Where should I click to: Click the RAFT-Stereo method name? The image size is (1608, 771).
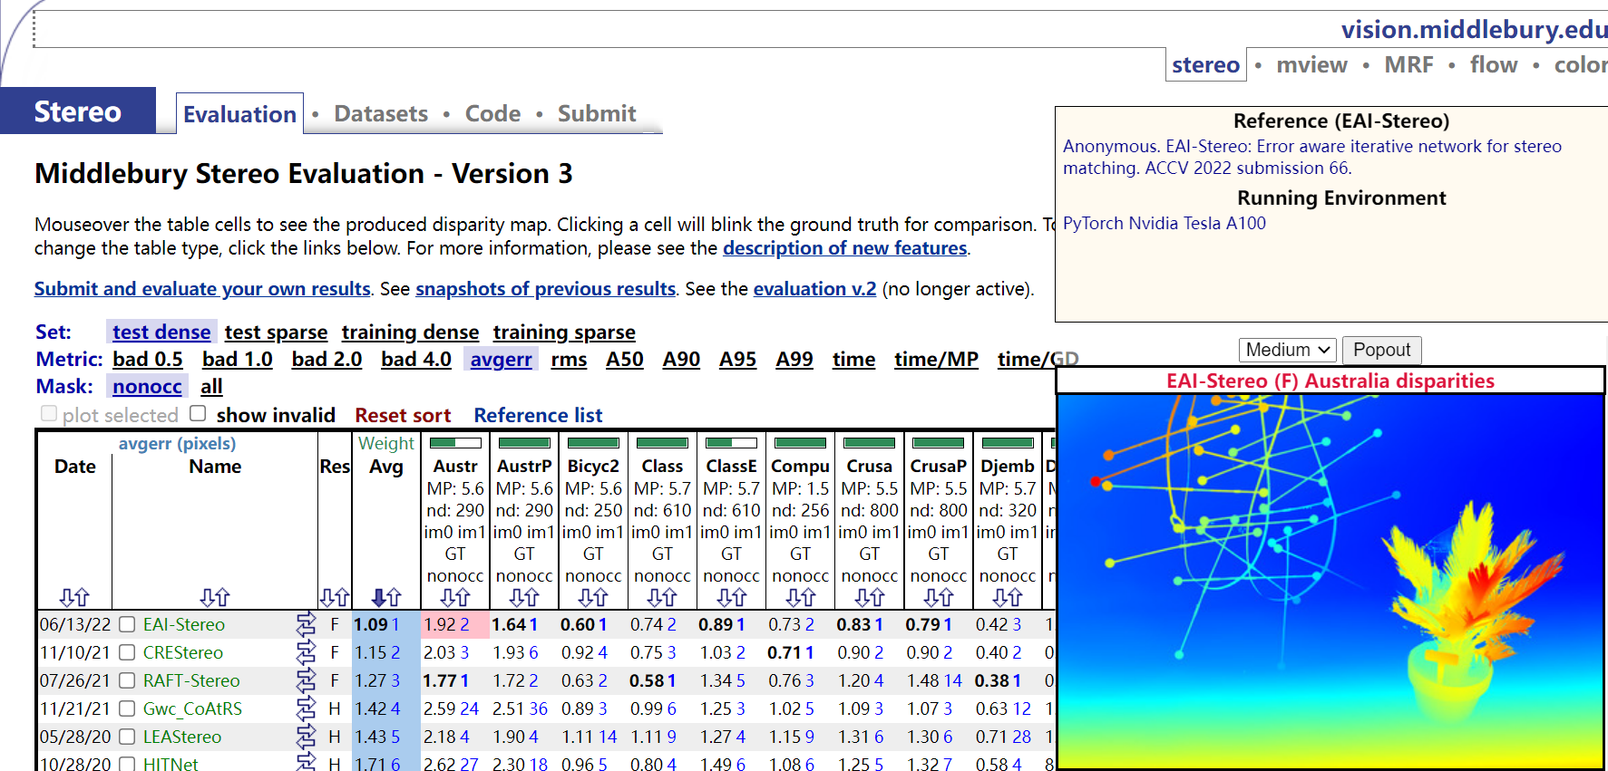191,680
